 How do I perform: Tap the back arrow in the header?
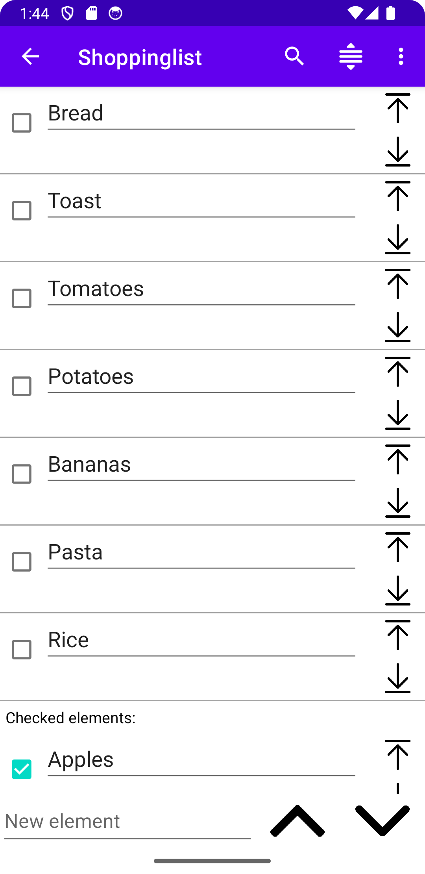(30, 57)
